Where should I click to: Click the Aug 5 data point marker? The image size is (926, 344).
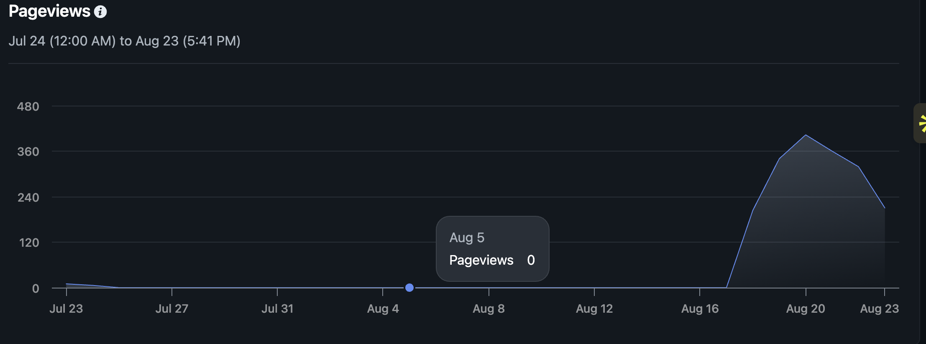409,288
